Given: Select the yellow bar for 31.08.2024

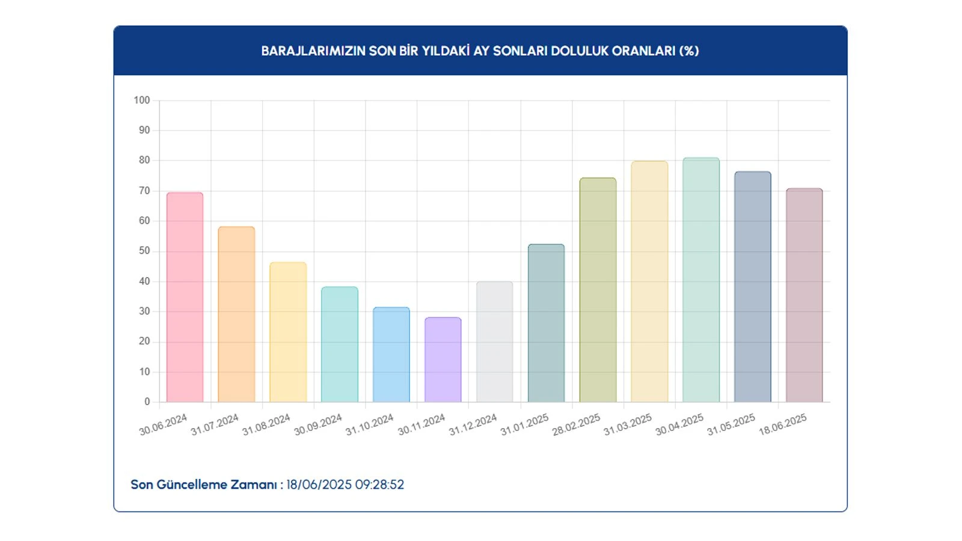Looking at the screenshot, I should 288,332.
